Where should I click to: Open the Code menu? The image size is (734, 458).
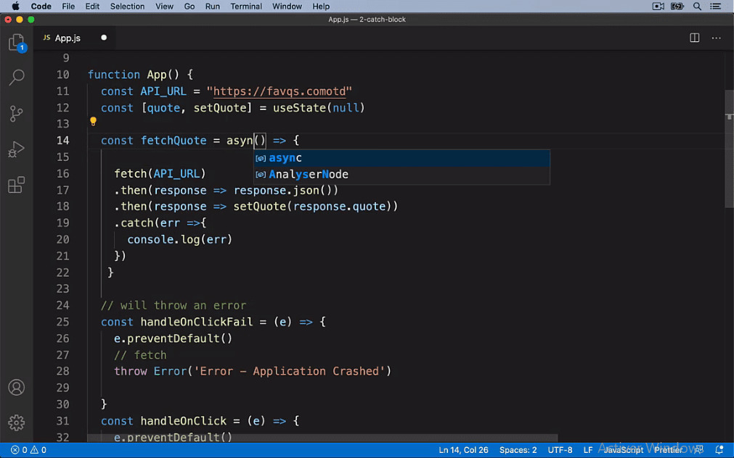41,6
